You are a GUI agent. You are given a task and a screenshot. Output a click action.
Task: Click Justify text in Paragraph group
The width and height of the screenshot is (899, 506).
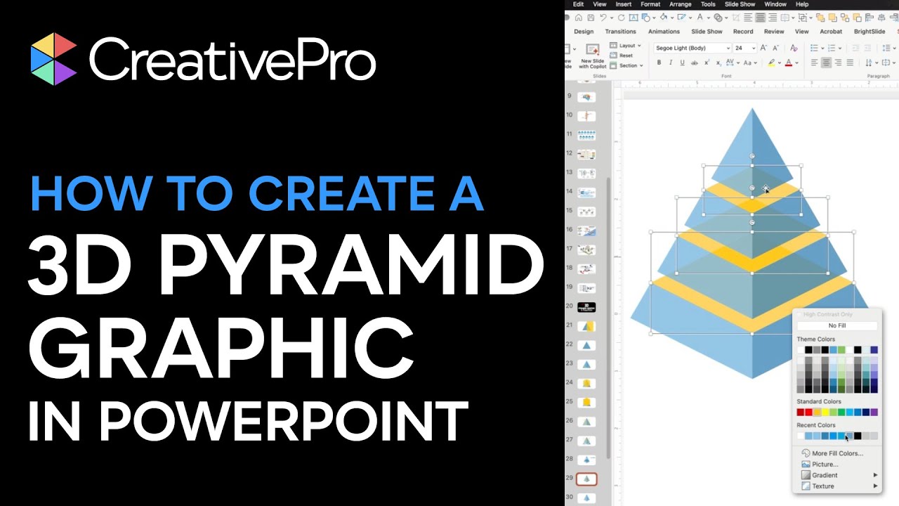pyautogui.click(x=850, y=63)
